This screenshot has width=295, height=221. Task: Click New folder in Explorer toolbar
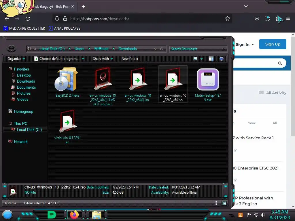point(130,59)
